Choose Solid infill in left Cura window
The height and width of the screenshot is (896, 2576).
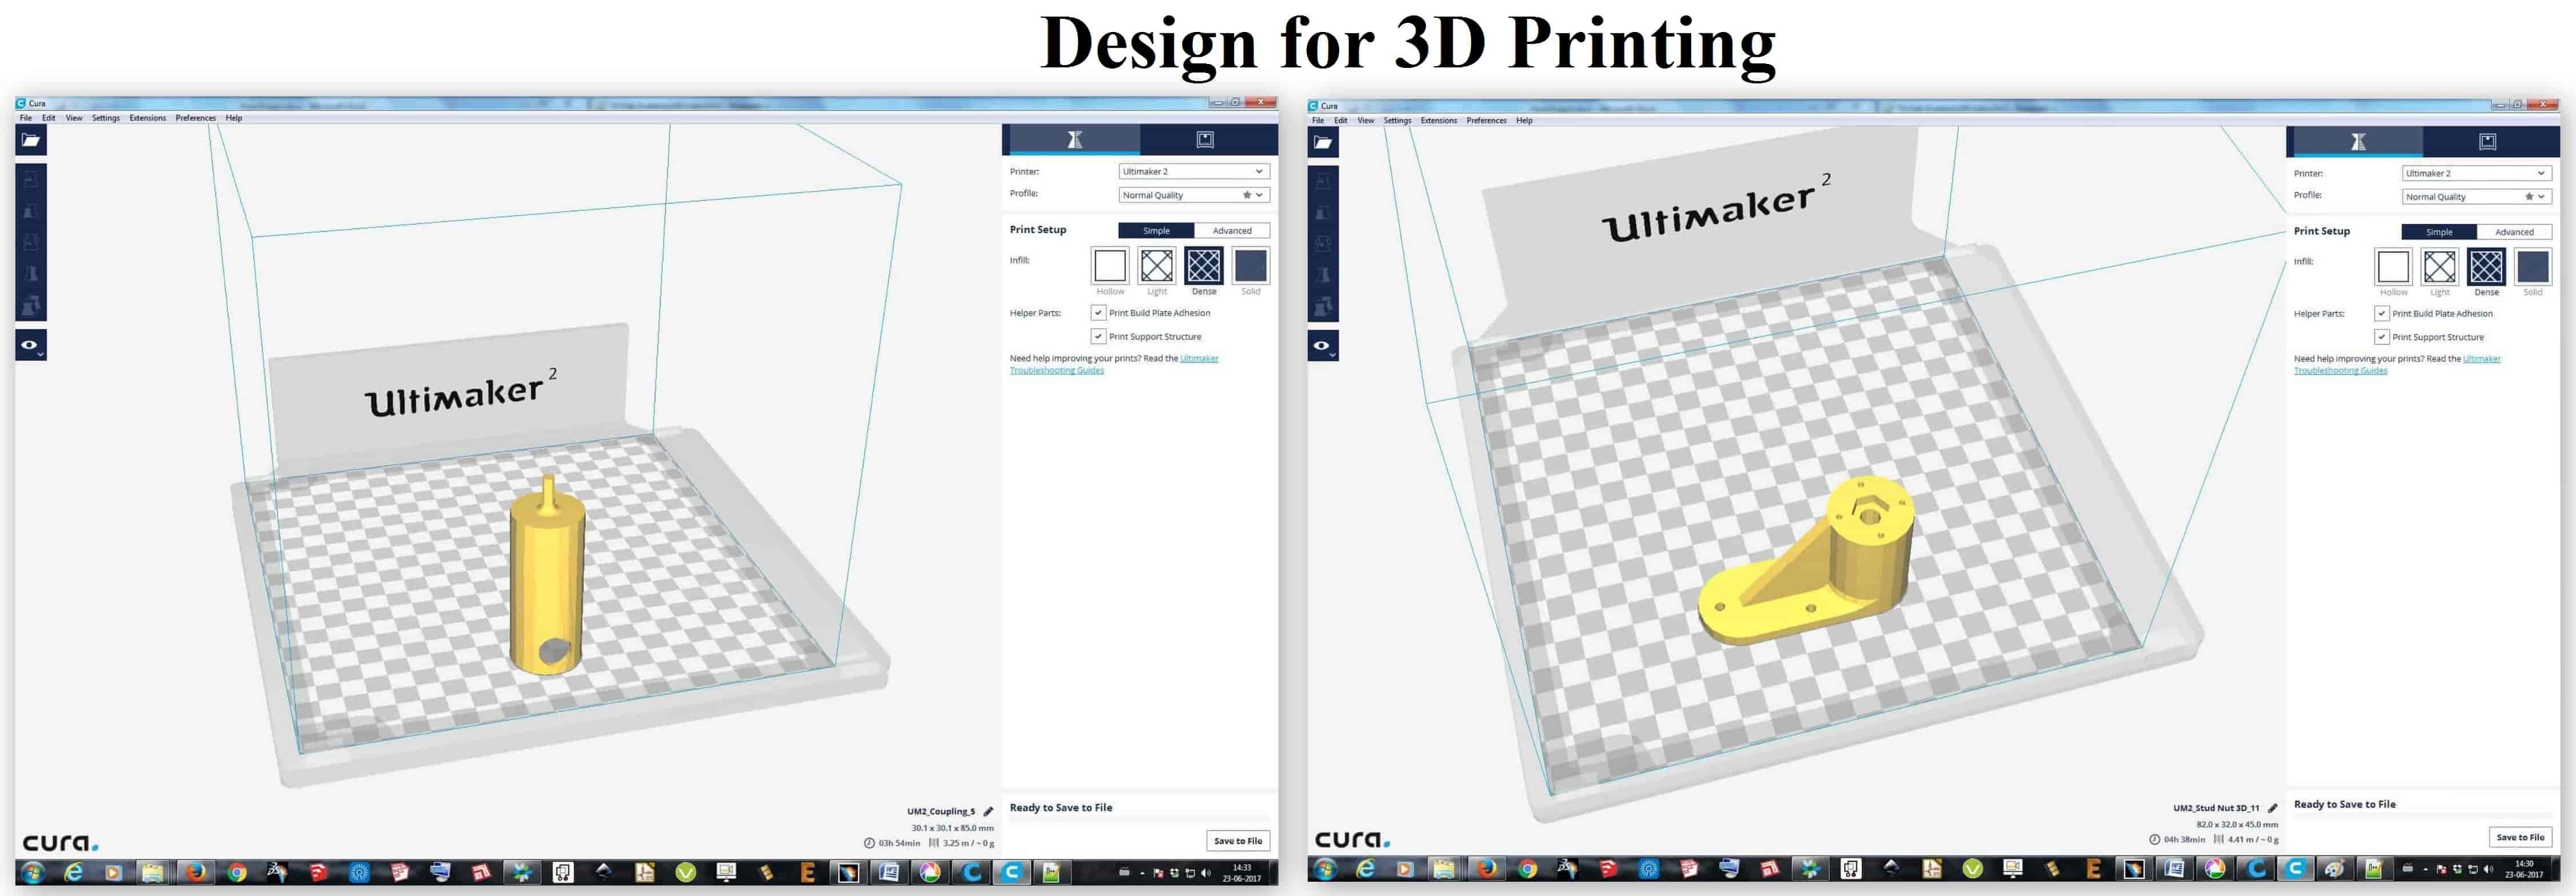(x=1251, y=266)
